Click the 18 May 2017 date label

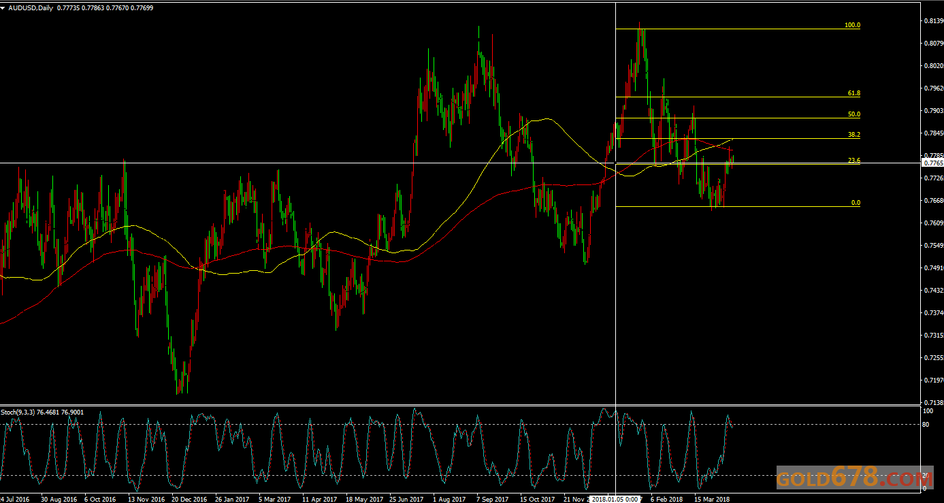tap(363, 499)
